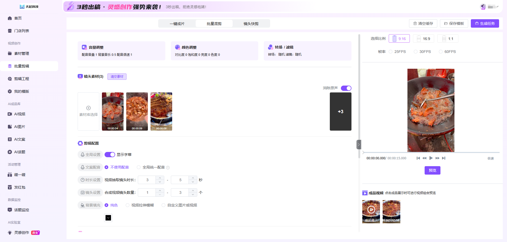Image resolution: width=507 pixels, height=242 pixels.
Task: Click the plus icon to choose from material library
Action: tap(88, 108)
